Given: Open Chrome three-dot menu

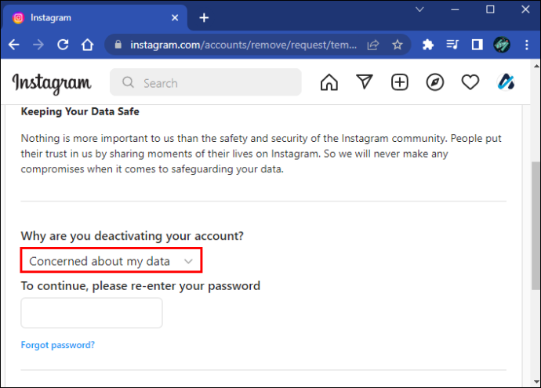Looking at the screenshot, I should (x=527, y=45).
